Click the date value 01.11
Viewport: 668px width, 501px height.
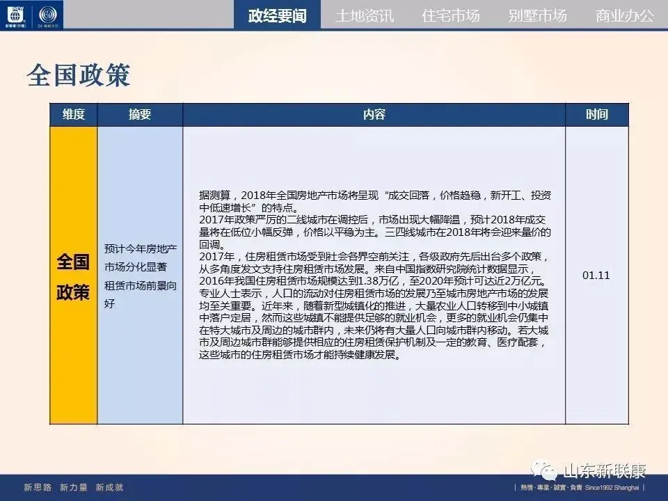coord(596,276)
